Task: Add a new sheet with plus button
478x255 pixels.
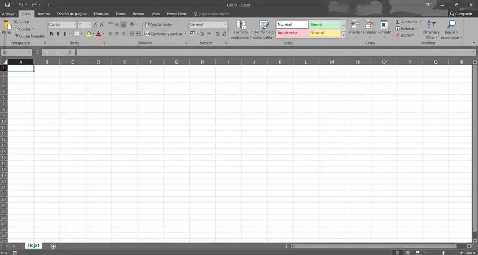Action: (x=53, y=246)
